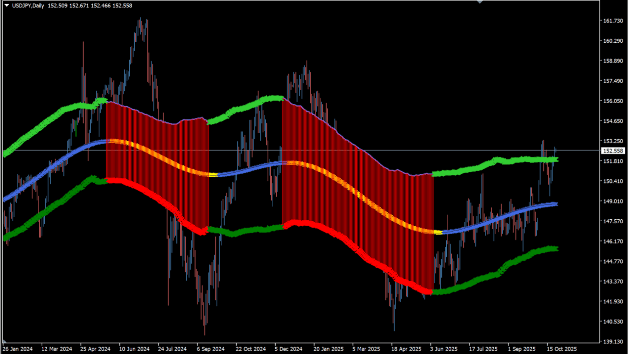The height and width of the screenshot is (354, 629).
Task: Click the 18 Apr 2025 date label
Action: click(405, 349)
